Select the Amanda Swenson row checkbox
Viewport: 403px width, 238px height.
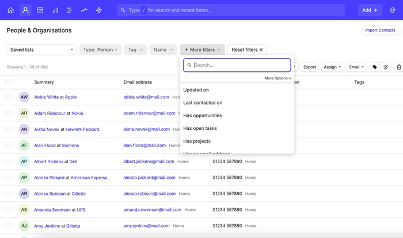tap(8, 210)
